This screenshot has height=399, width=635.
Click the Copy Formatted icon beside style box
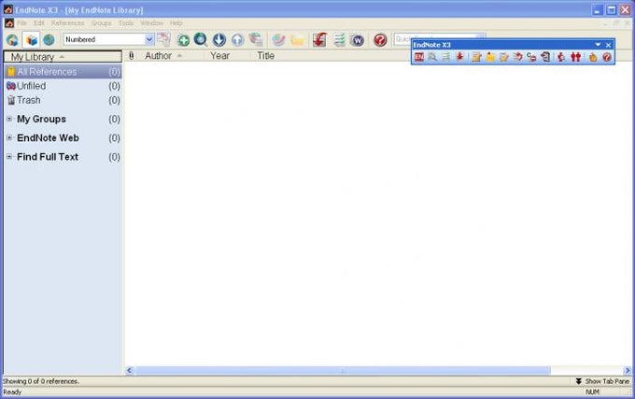(163, 39)
